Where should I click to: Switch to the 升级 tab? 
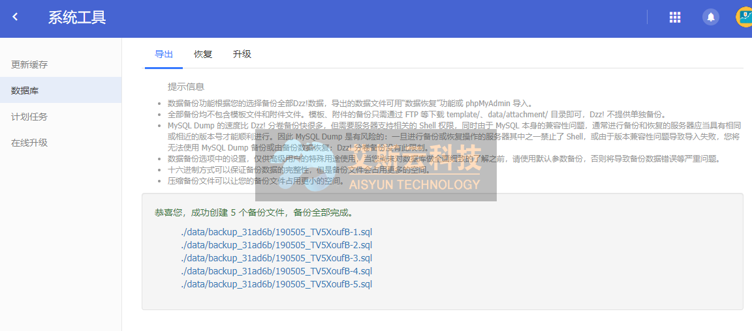coord(242,54)
